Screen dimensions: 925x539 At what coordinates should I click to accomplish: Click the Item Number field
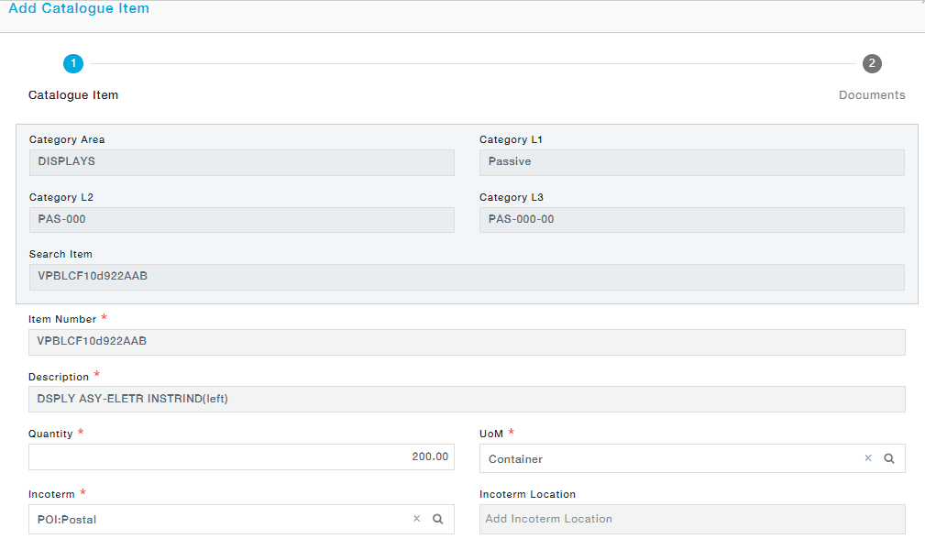[466, 342]
